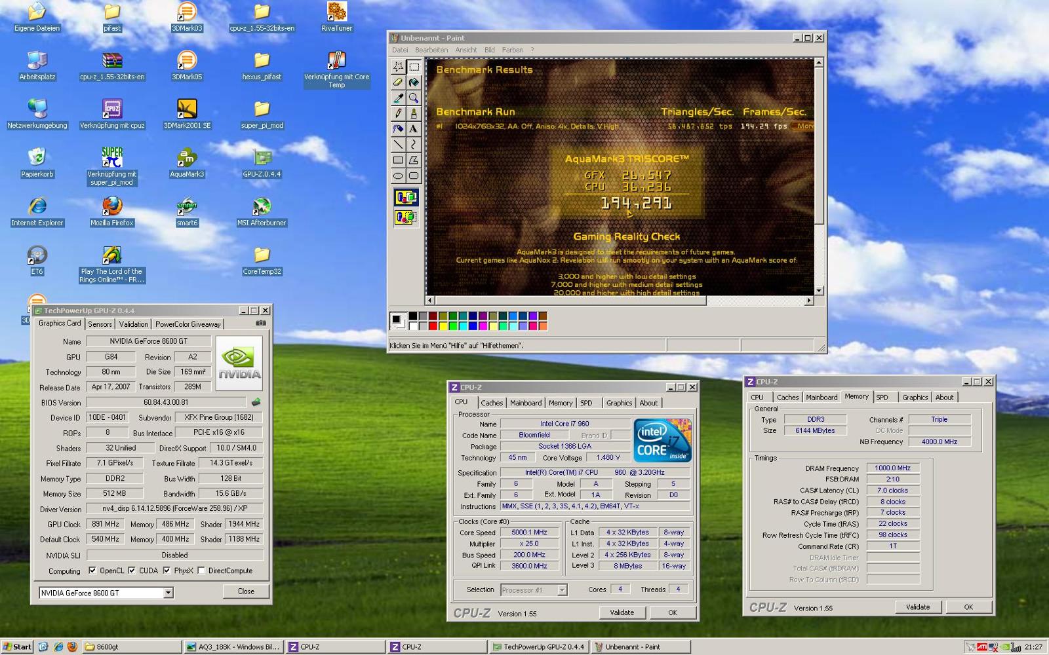Open the CoreTemp32 folder on desktop
The height and width of the screenshot is (655, 1049).
pos(262,260)
